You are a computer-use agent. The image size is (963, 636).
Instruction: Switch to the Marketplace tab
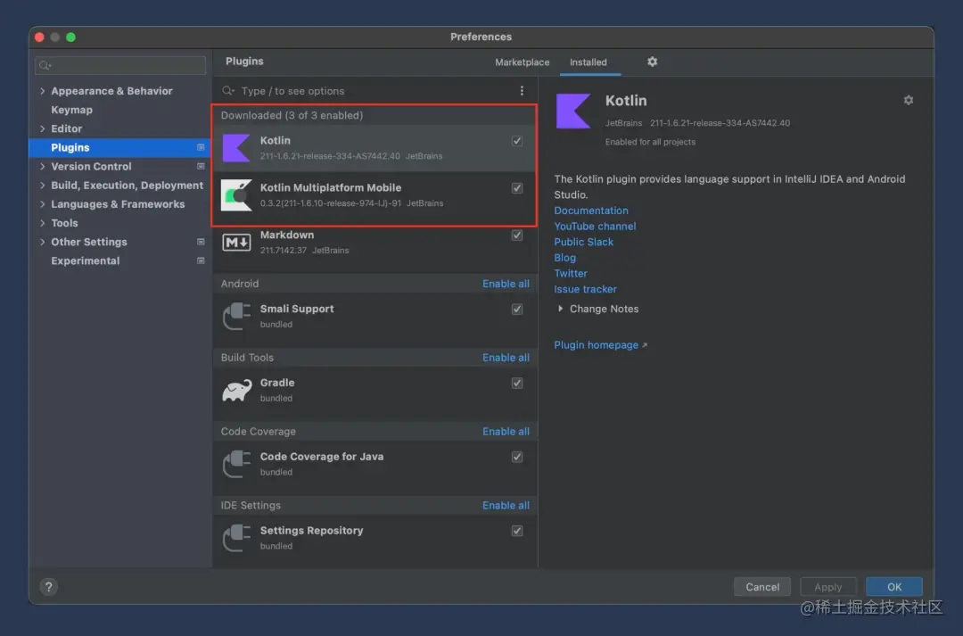(522, 62)
